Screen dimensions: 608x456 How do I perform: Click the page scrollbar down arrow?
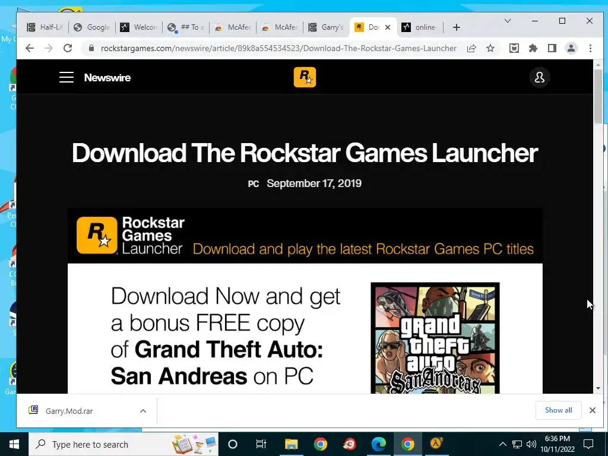[598, 388]
